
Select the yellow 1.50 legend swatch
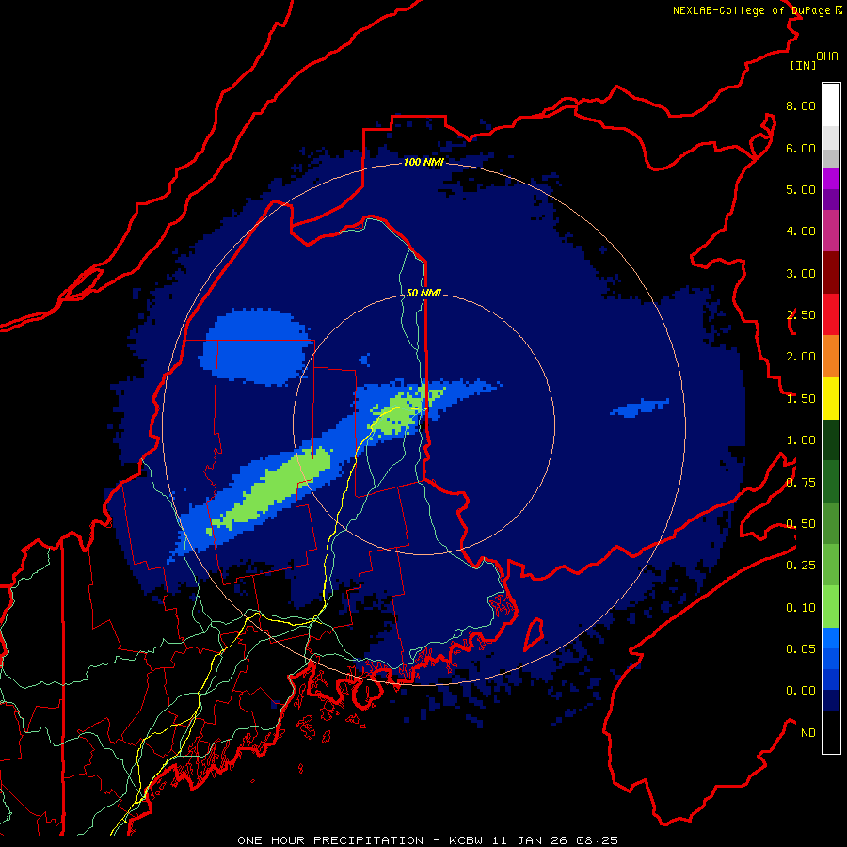(x=831, y=399)
